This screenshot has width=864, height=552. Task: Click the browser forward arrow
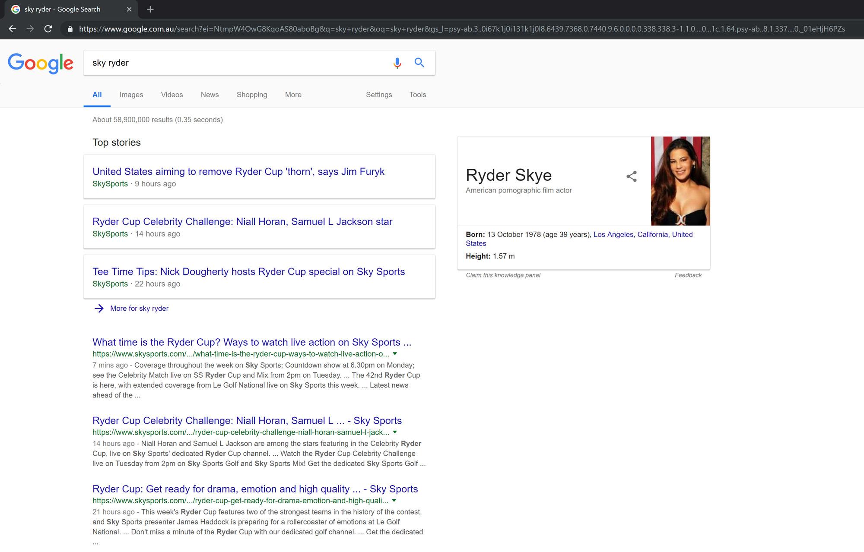click(x=30, y=29)
